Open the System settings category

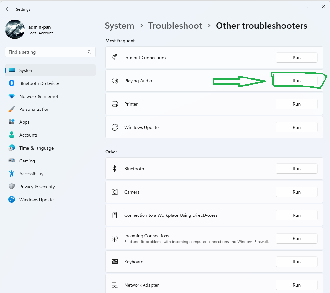[x=50, y=70]
